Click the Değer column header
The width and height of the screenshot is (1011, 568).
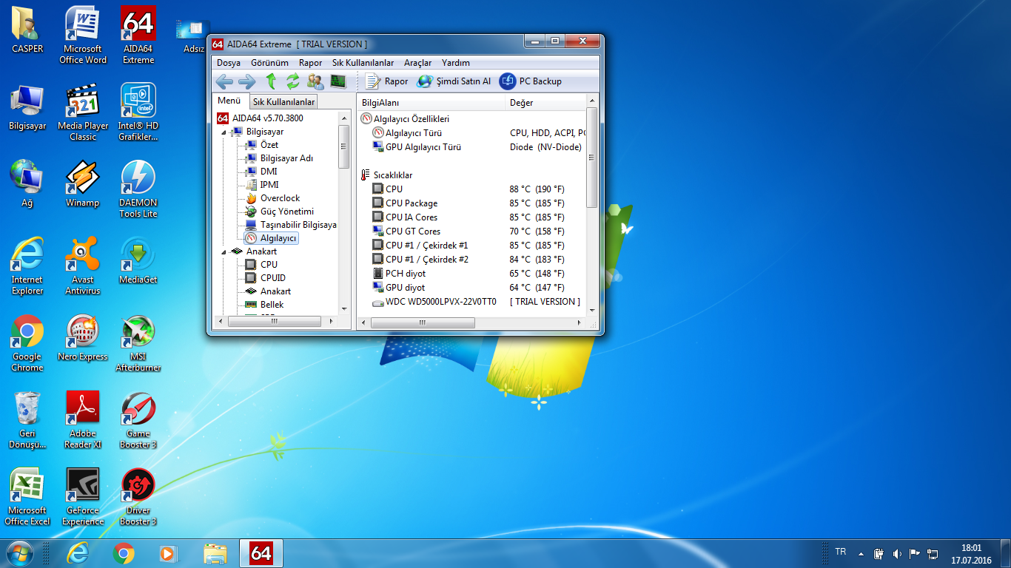545,103
